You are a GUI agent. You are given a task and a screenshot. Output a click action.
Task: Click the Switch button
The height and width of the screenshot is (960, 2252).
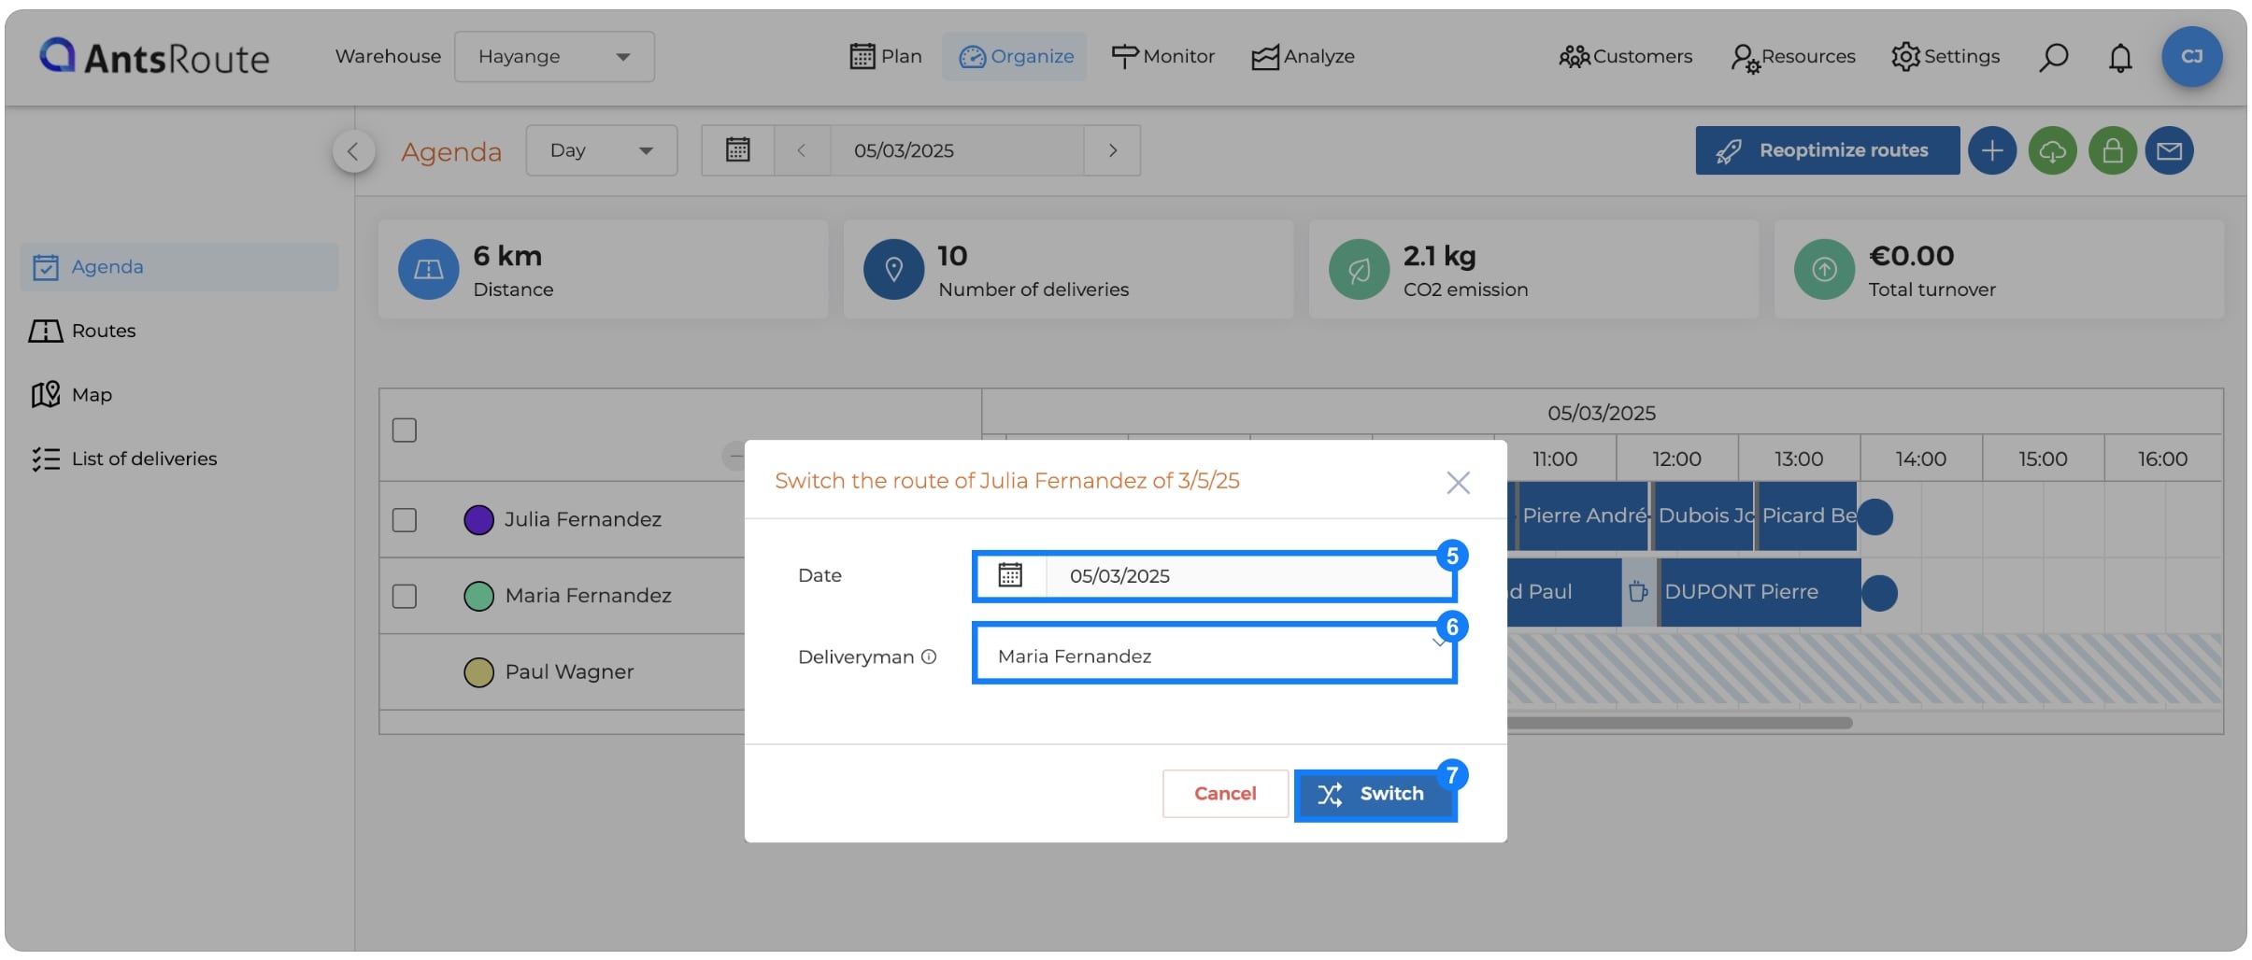click(x=1375, y=795)
